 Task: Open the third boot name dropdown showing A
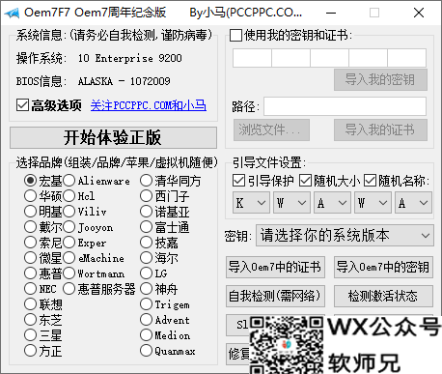point(332,203)
